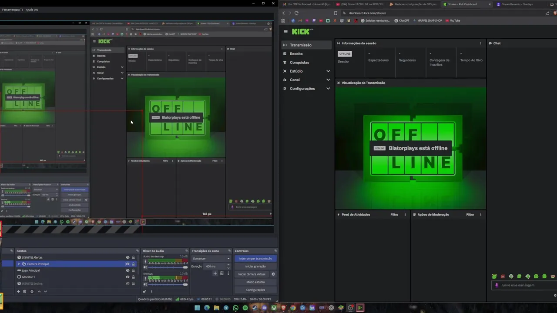The height and width of the screenshot is (313, 557).
Task: Open Áudio do desktop options dots
Action: (x=145, y=261)
